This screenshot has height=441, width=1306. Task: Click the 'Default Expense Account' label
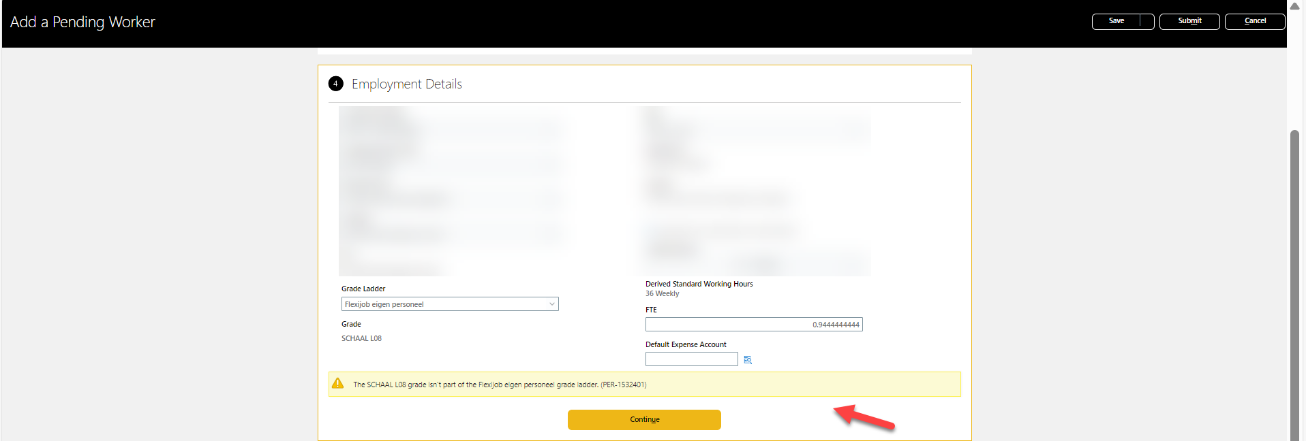pyautogui.click(x=686, y=344)
